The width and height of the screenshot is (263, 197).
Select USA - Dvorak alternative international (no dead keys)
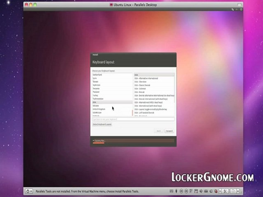[x=154, y=95]
